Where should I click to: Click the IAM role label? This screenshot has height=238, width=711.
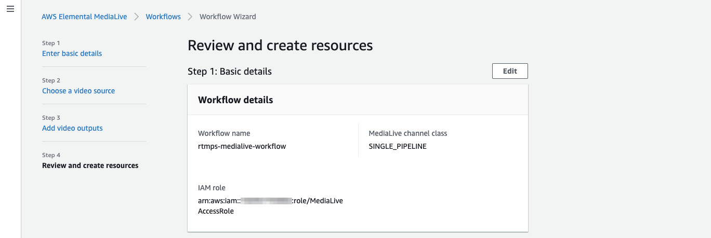pyautogui.click(x=212, y=188)
